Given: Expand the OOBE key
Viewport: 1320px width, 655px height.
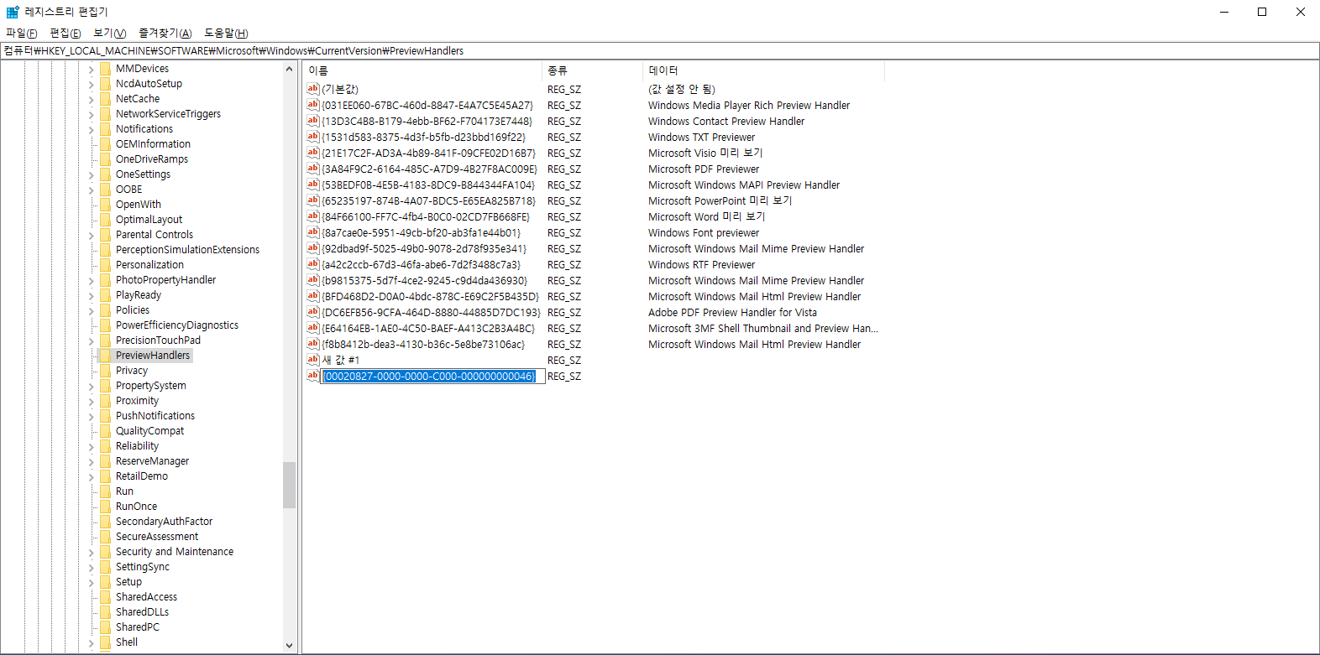Looking at the screenshot, I should pyautogui.click(x=91, y=190).
